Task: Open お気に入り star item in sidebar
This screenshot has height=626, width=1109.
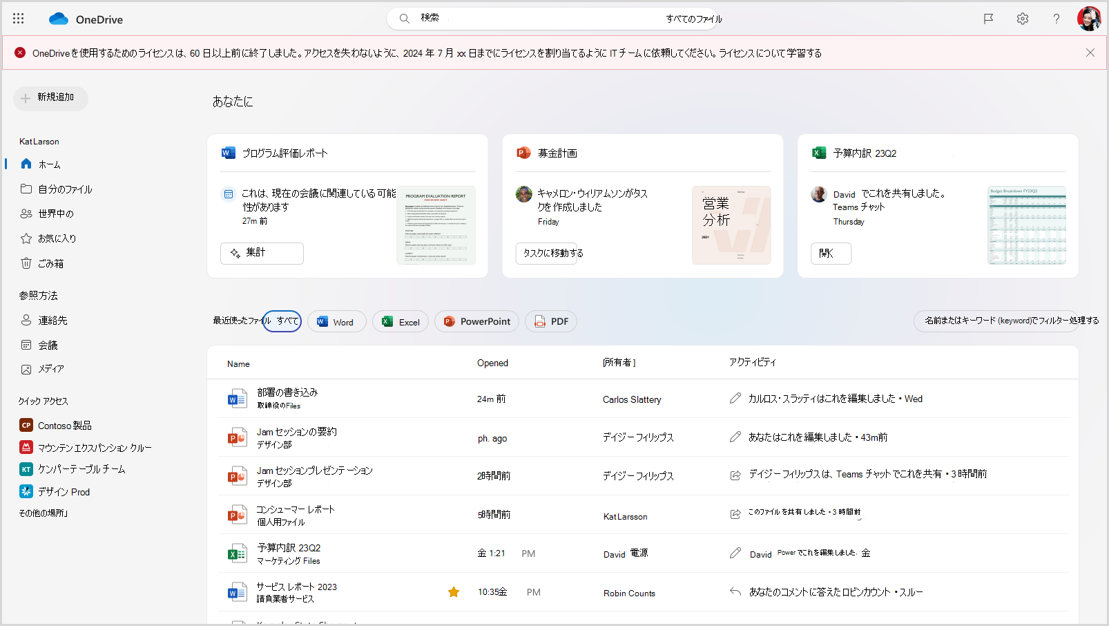Action: [57, 238]
